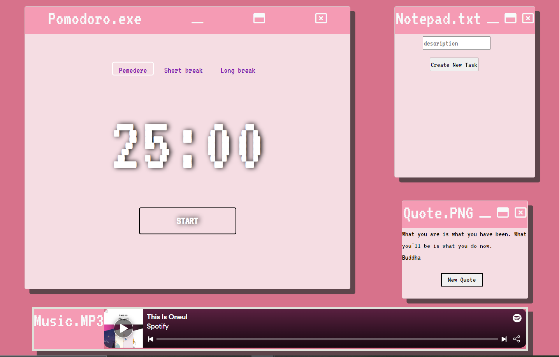Image resolution: width=559 pixels, height=357 pixels.
Task: Click the Notepad.txt window title
Action: (438, 19)
